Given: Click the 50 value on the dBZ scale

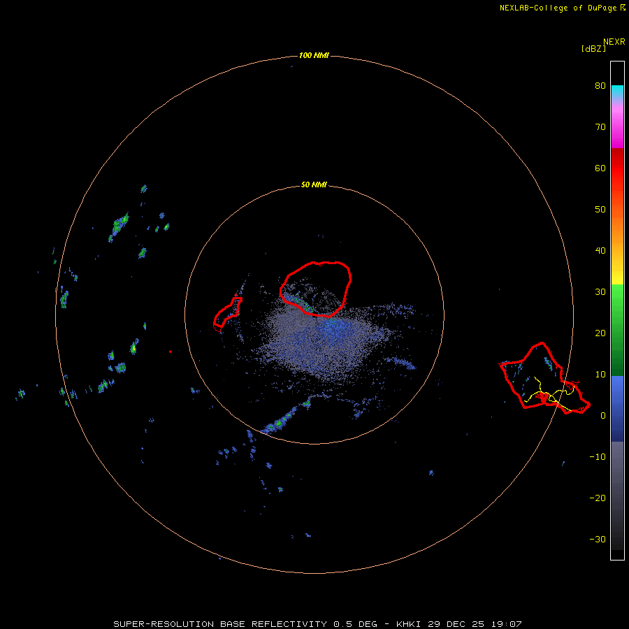Looking at the screenshot, I should [600, 210].
